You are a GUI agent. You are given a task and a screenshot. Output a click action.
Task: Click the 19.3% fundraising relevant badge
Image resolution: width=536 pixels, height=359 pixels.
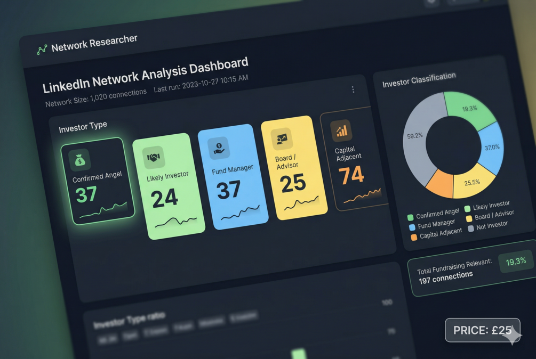coord(516,262)
